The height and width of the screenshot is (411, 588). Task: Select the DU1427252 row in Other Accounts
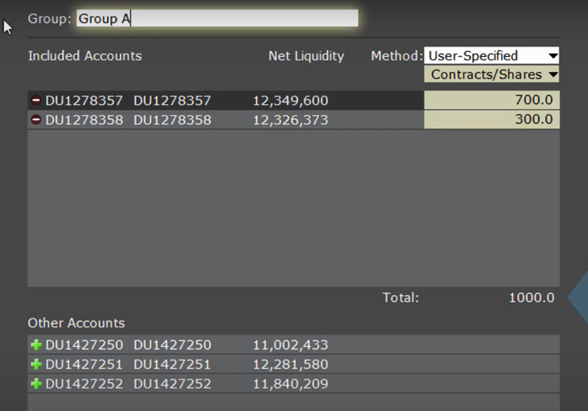(x=172, y=384)
